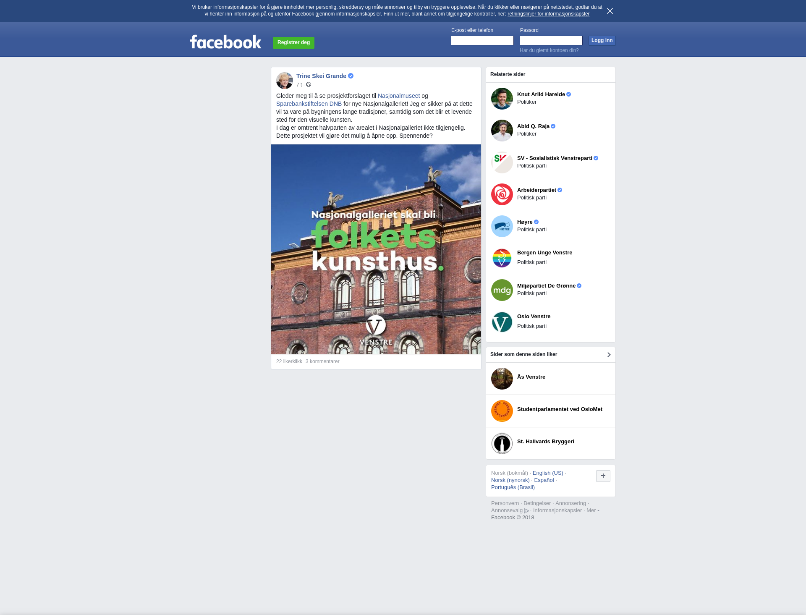Click the 'Registrer deg' button
Screen dimensions: 806x615
pyautogui.click(x=293, y=43)
